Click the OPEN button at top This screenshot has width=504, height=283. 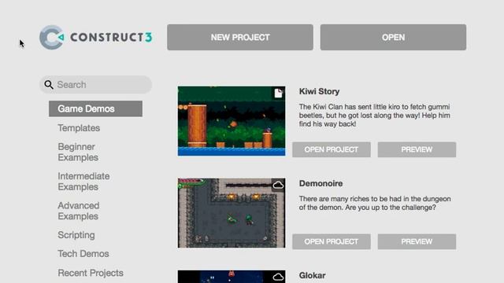point(393,37)
